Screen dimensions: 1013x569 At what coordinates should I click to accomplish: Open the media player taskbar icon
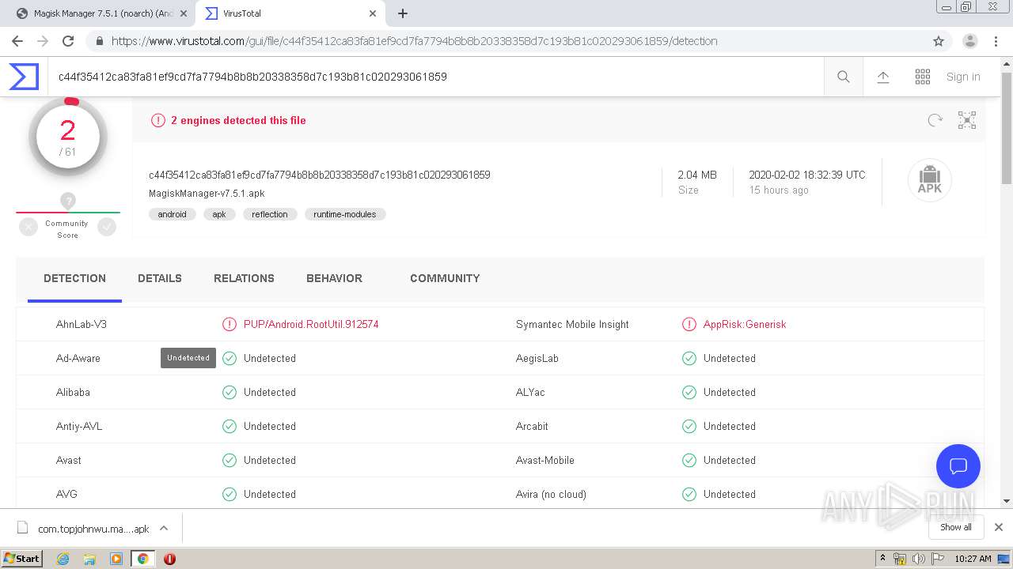point(116,559)
